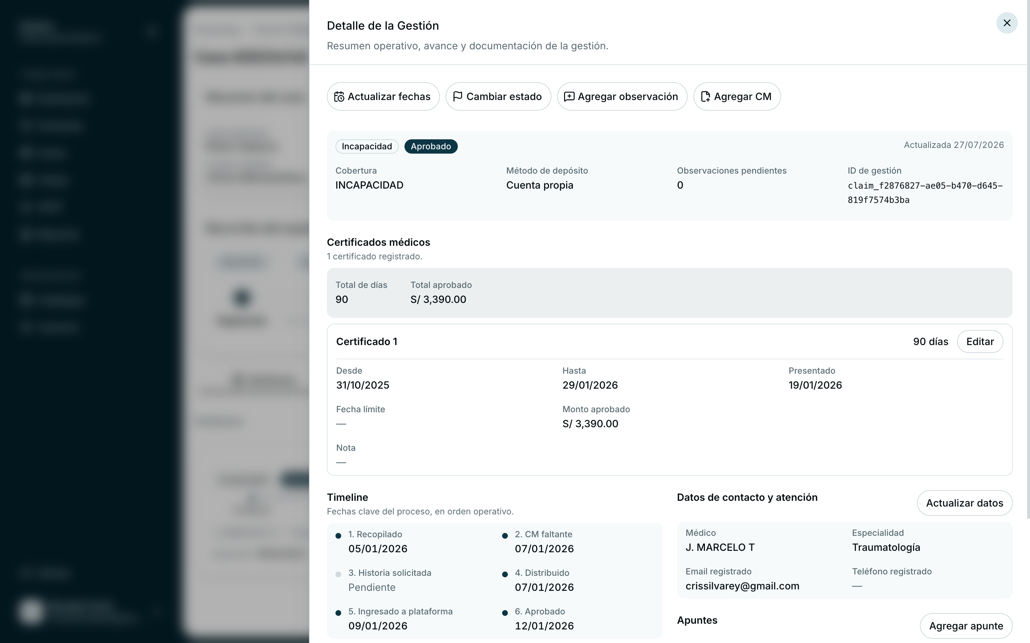
Task: Click the Fecha límite label
Action: (360, 409)
